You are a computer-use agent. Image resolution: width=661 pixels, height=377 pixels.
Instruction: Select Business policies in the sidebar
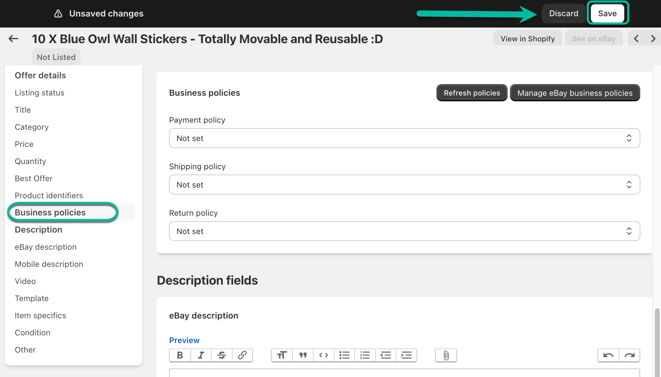(50, 212)
